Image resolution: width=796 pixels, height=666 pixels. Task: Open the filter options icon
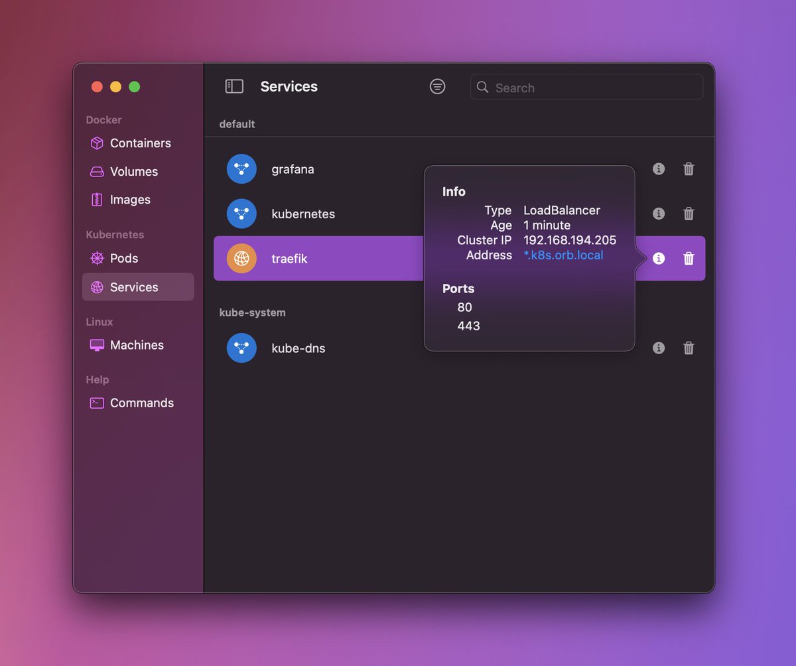click(x=437, y=86)
